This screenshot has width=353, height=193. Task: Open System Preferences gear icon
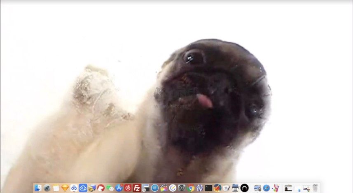pyautogui.click(x=182, y=188)
